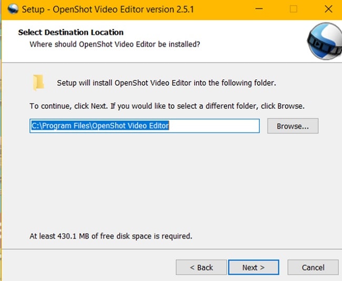This screenshot has width=342, height=281.
Task: Click the 'Where should OpenShot be installed' text
Action: point(115,44)
